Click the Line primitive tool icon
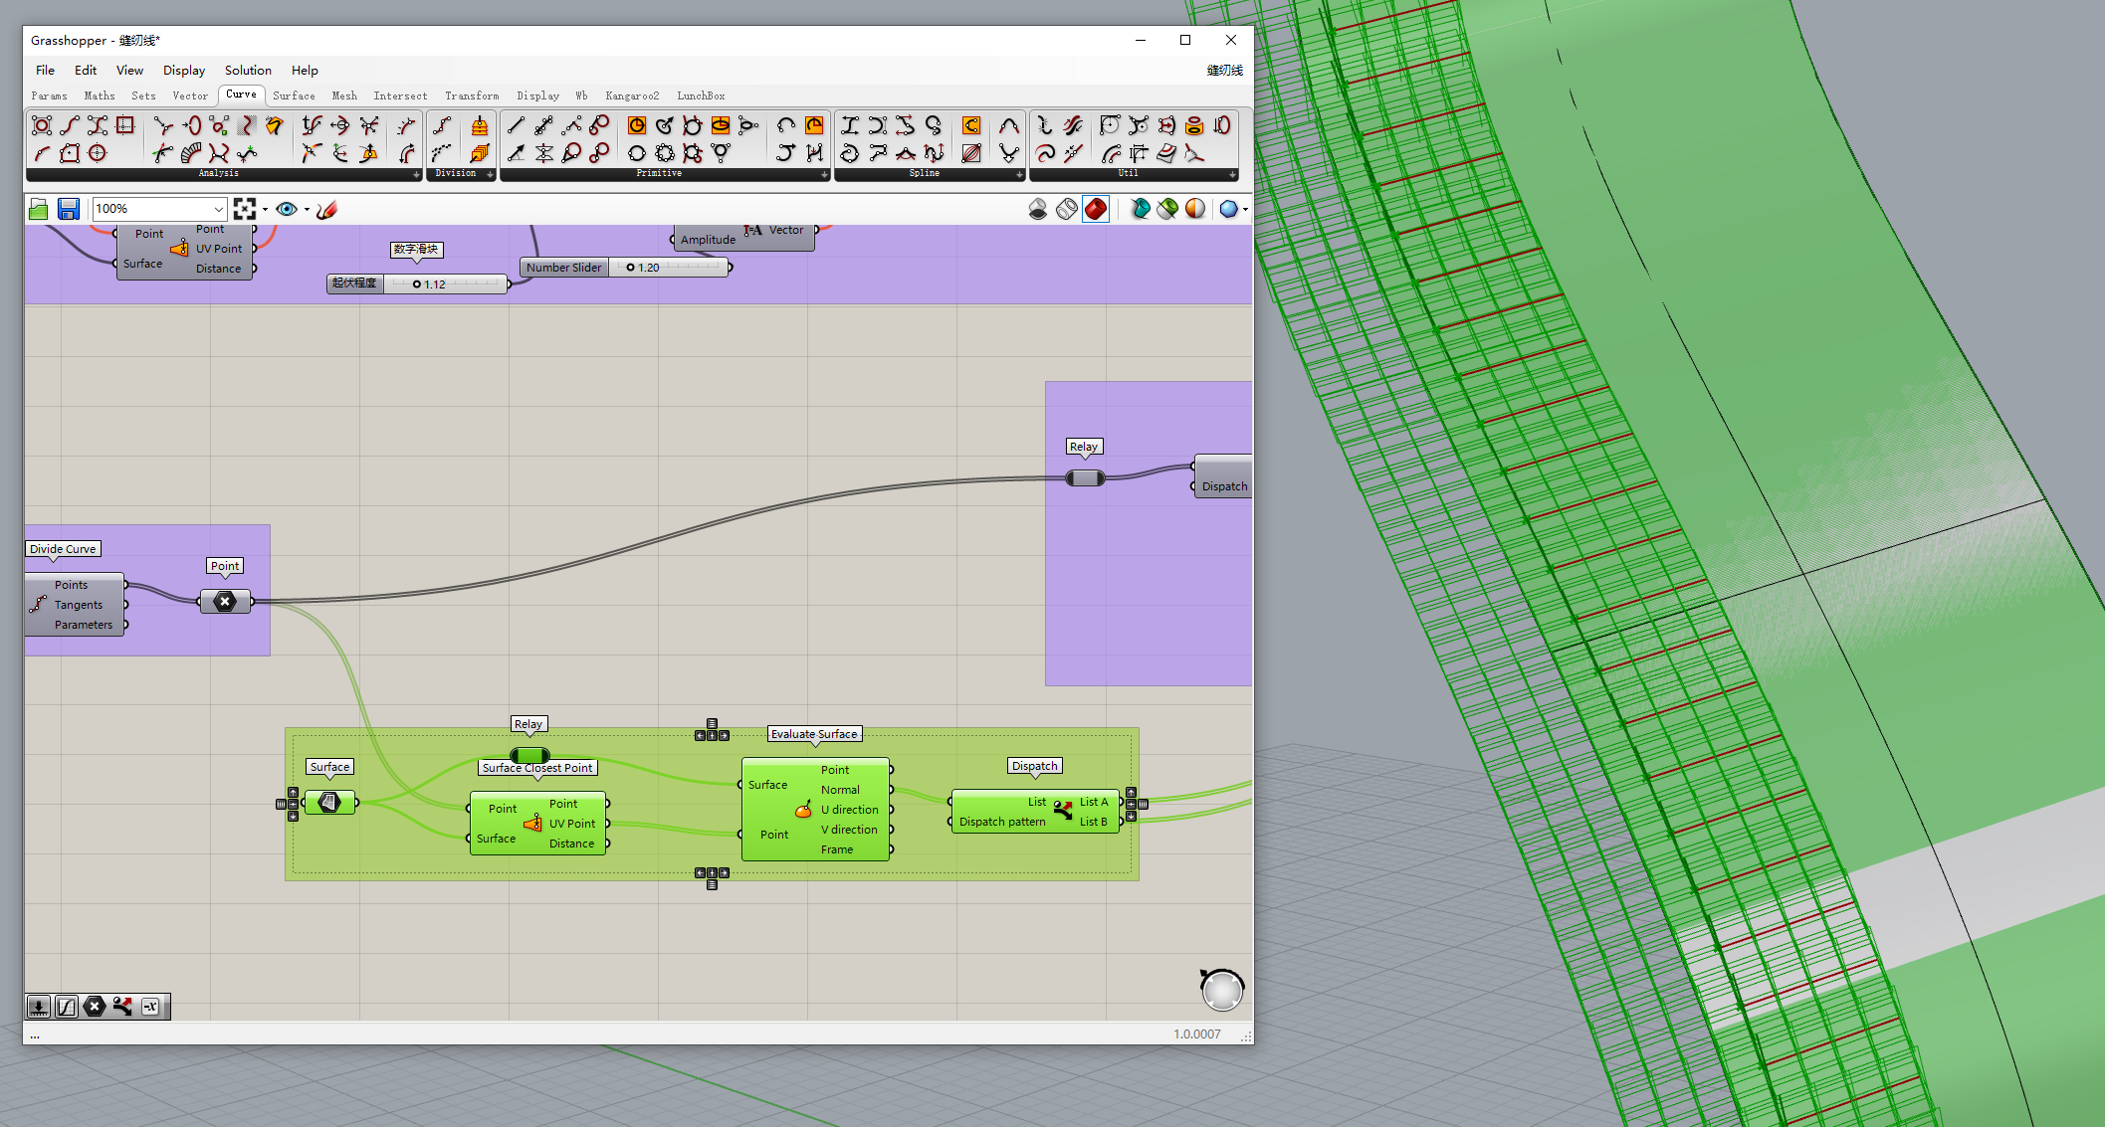This screenshot has height=1127, width=2105. click(516, 125)
